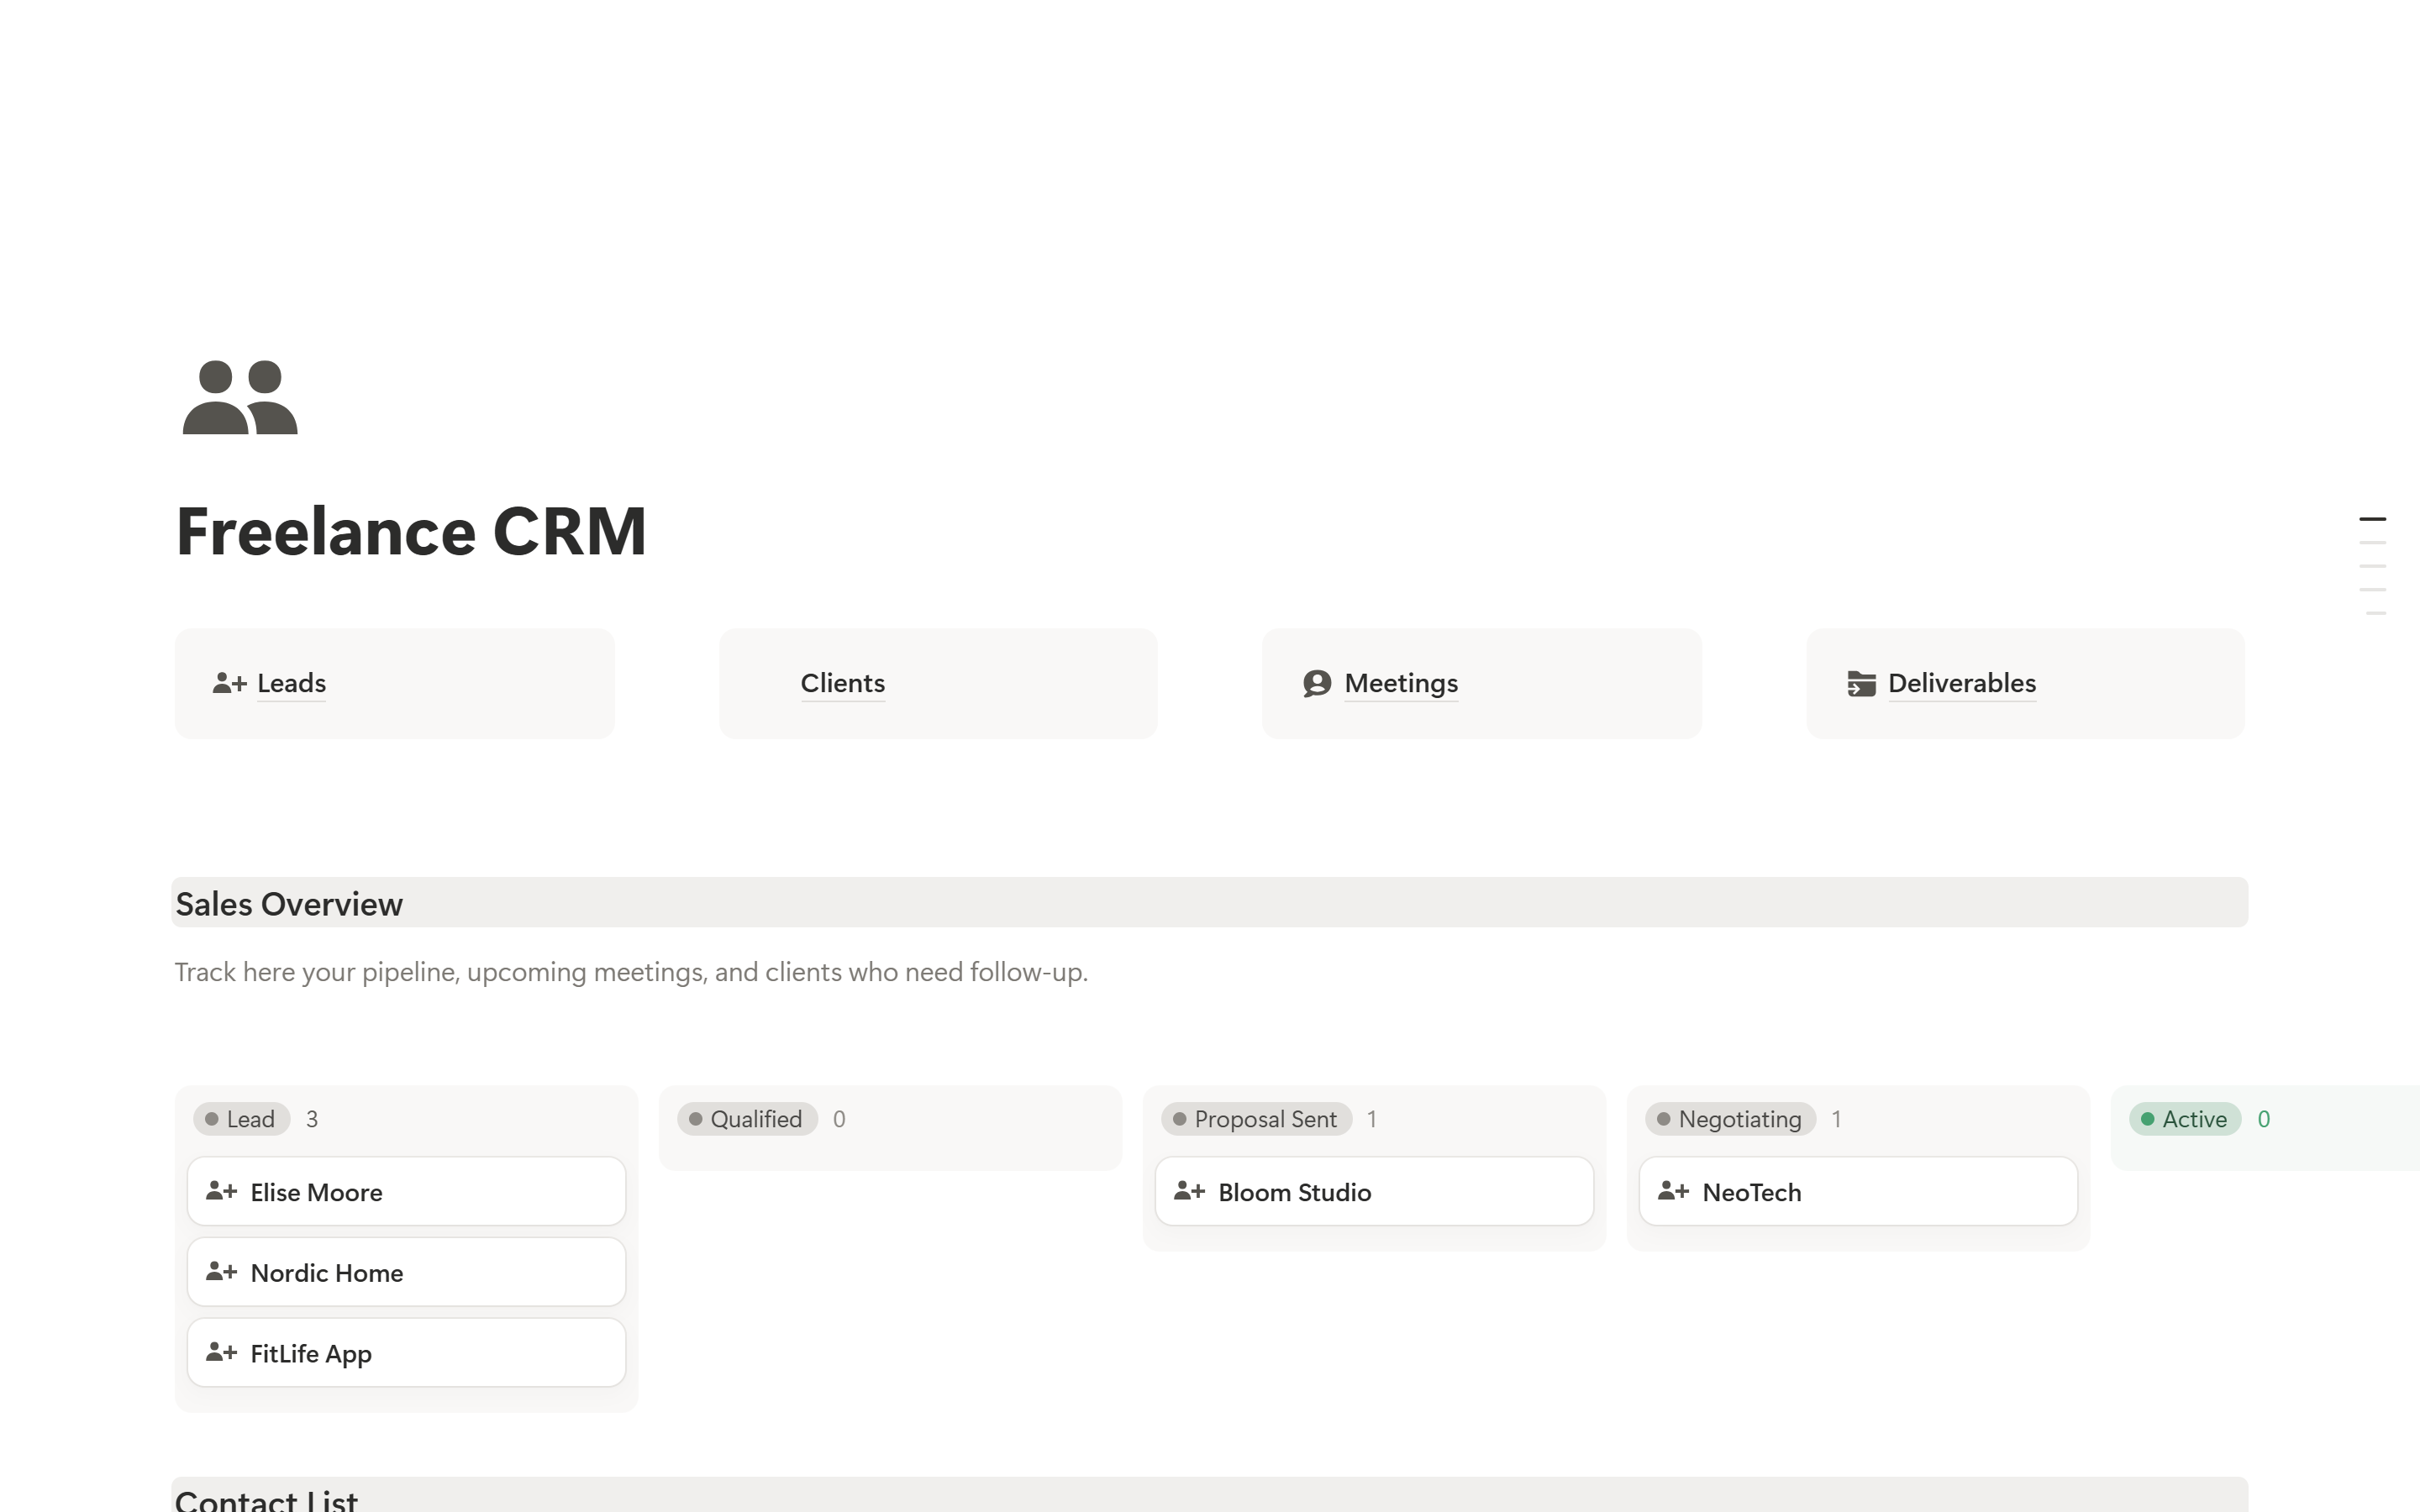The image size is (2420, 1512).
Task: Open the Meetings page link
Action: pos(1401,683)
